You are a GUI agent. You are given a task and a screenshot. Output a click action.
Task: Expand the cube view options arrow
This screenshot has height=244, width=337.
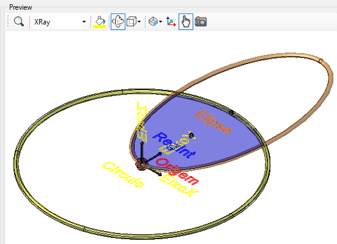[139, 22]
